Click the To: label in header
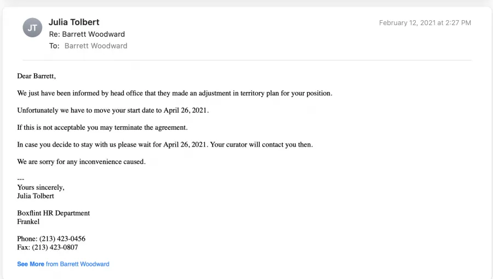Screen dimensions: 493x279 point(54,46)
